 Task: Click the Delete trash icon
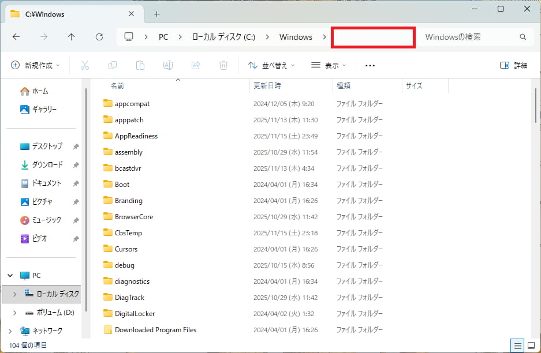(223, 65)
